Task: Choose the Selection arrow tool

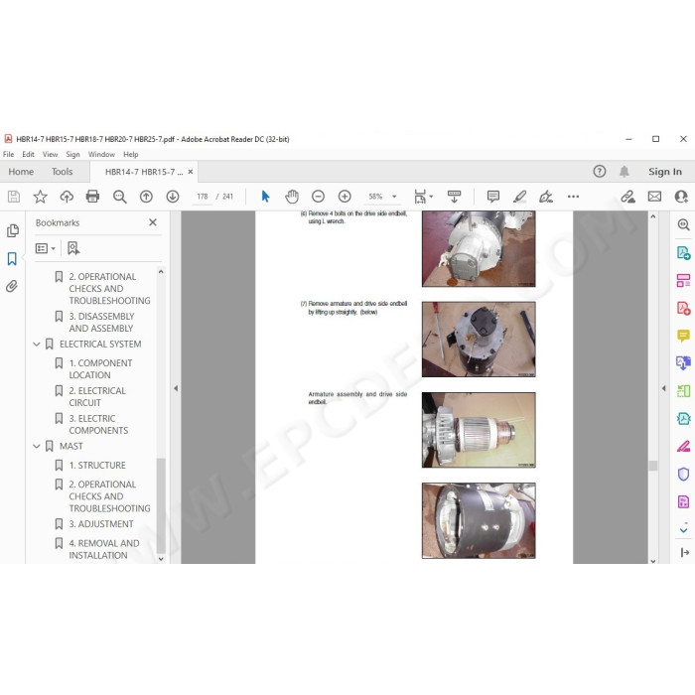Action: [x=265, y=197]
